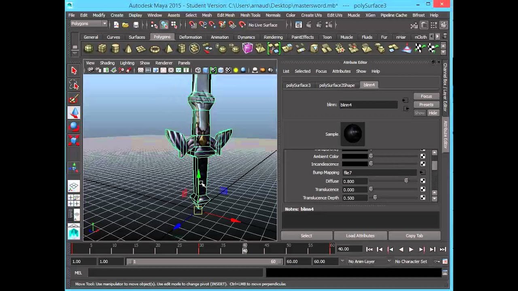Create a polygon plane from the shelf

[141, 49]
